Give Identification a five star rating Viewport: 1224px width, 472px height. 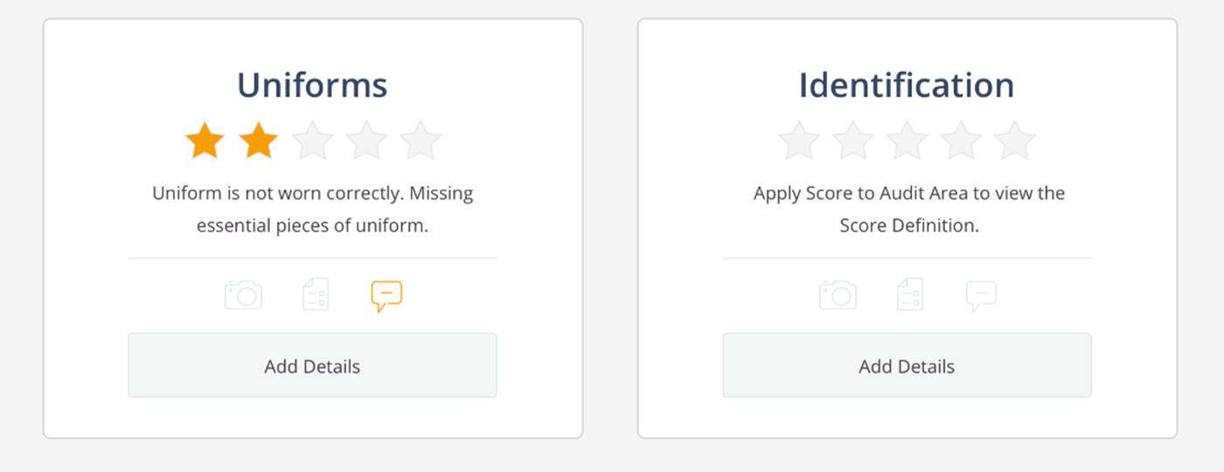(1016, 141)
